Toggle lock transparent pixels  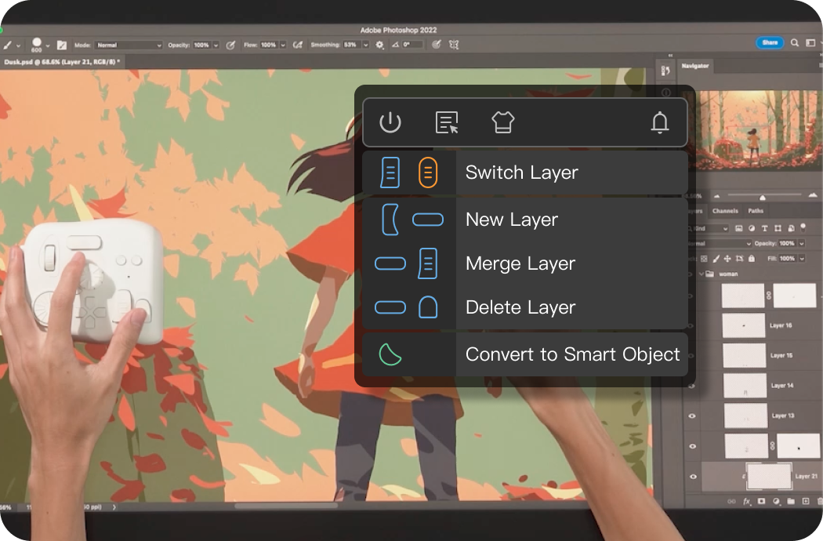coord(704,259)
